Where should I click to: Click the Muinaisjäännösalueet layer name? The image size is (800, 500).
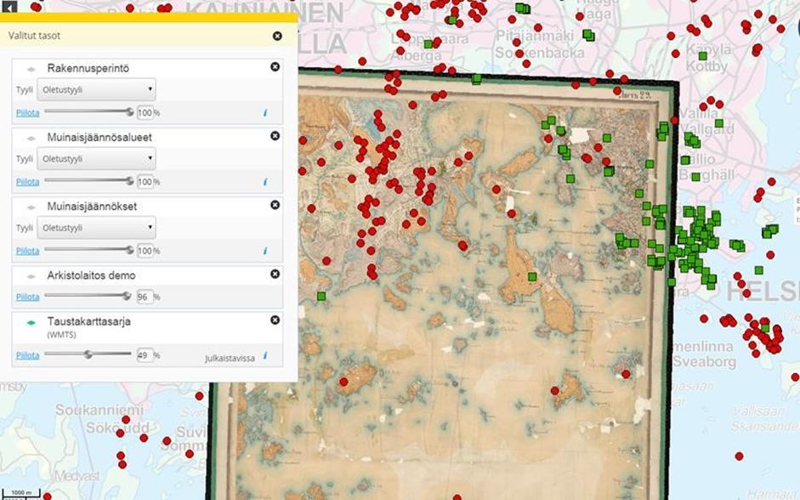tap(99, 137)
